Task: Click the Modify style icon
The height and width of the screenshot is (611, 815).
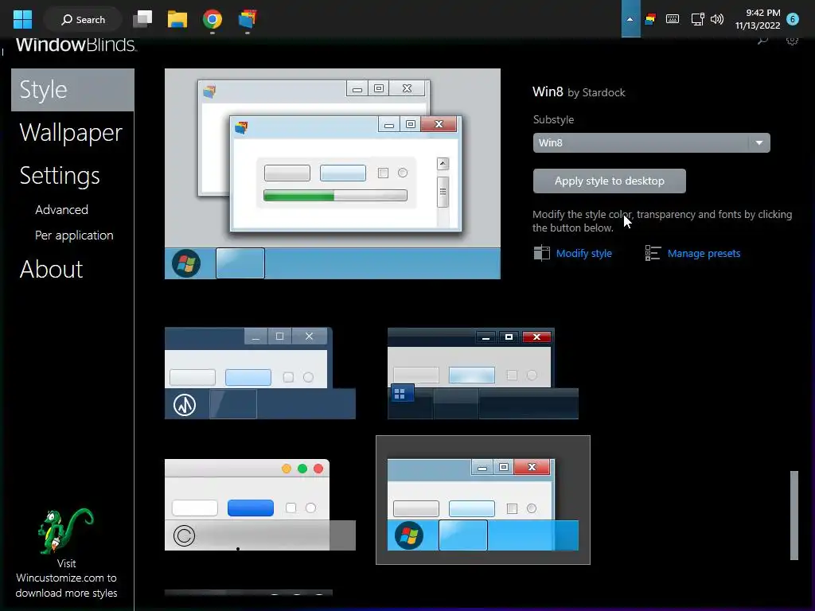Action: 541,253
